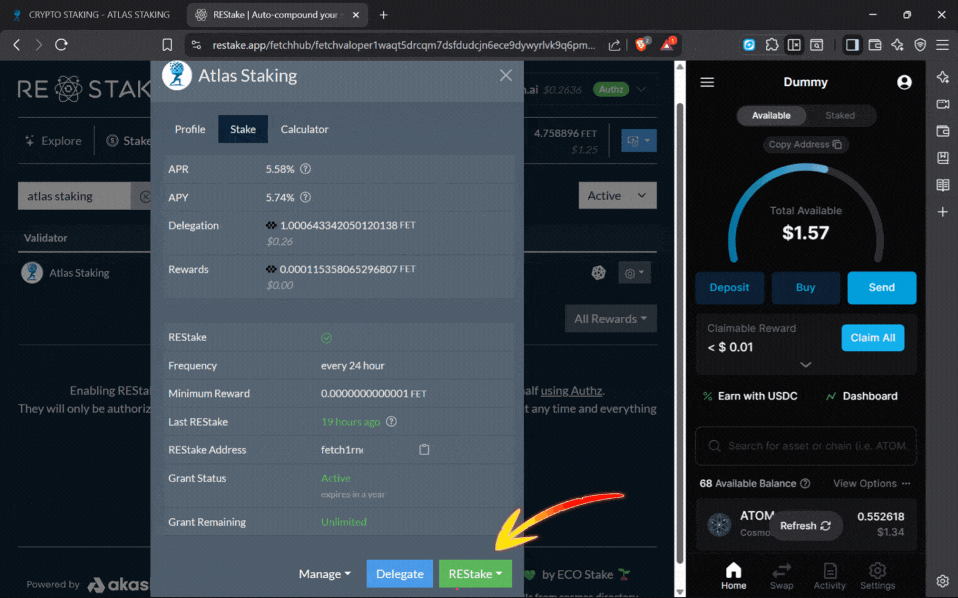958x598 pixels.
Task: Toggle the RESstake enabled checkmark
Action: tap(326, 337)
